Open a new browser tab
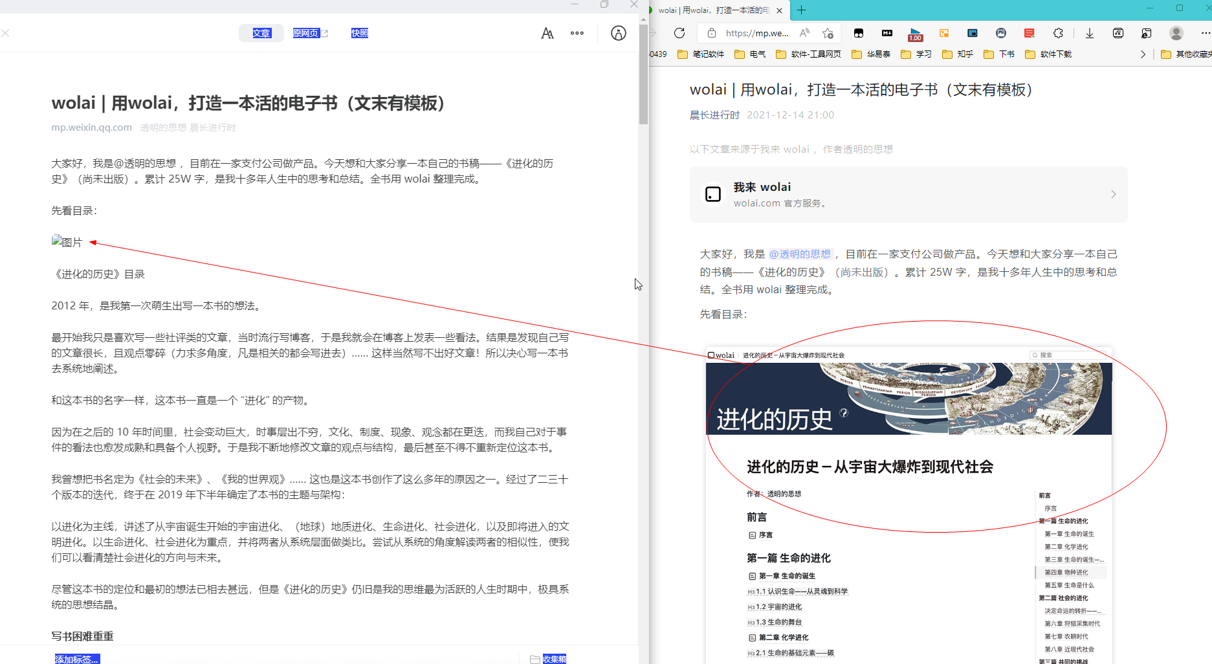1212x664 pixels. (x=802, y=10)
